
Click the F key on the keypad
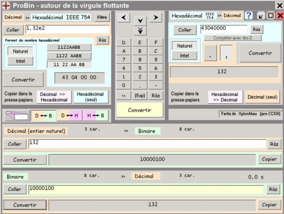[156, 43]
